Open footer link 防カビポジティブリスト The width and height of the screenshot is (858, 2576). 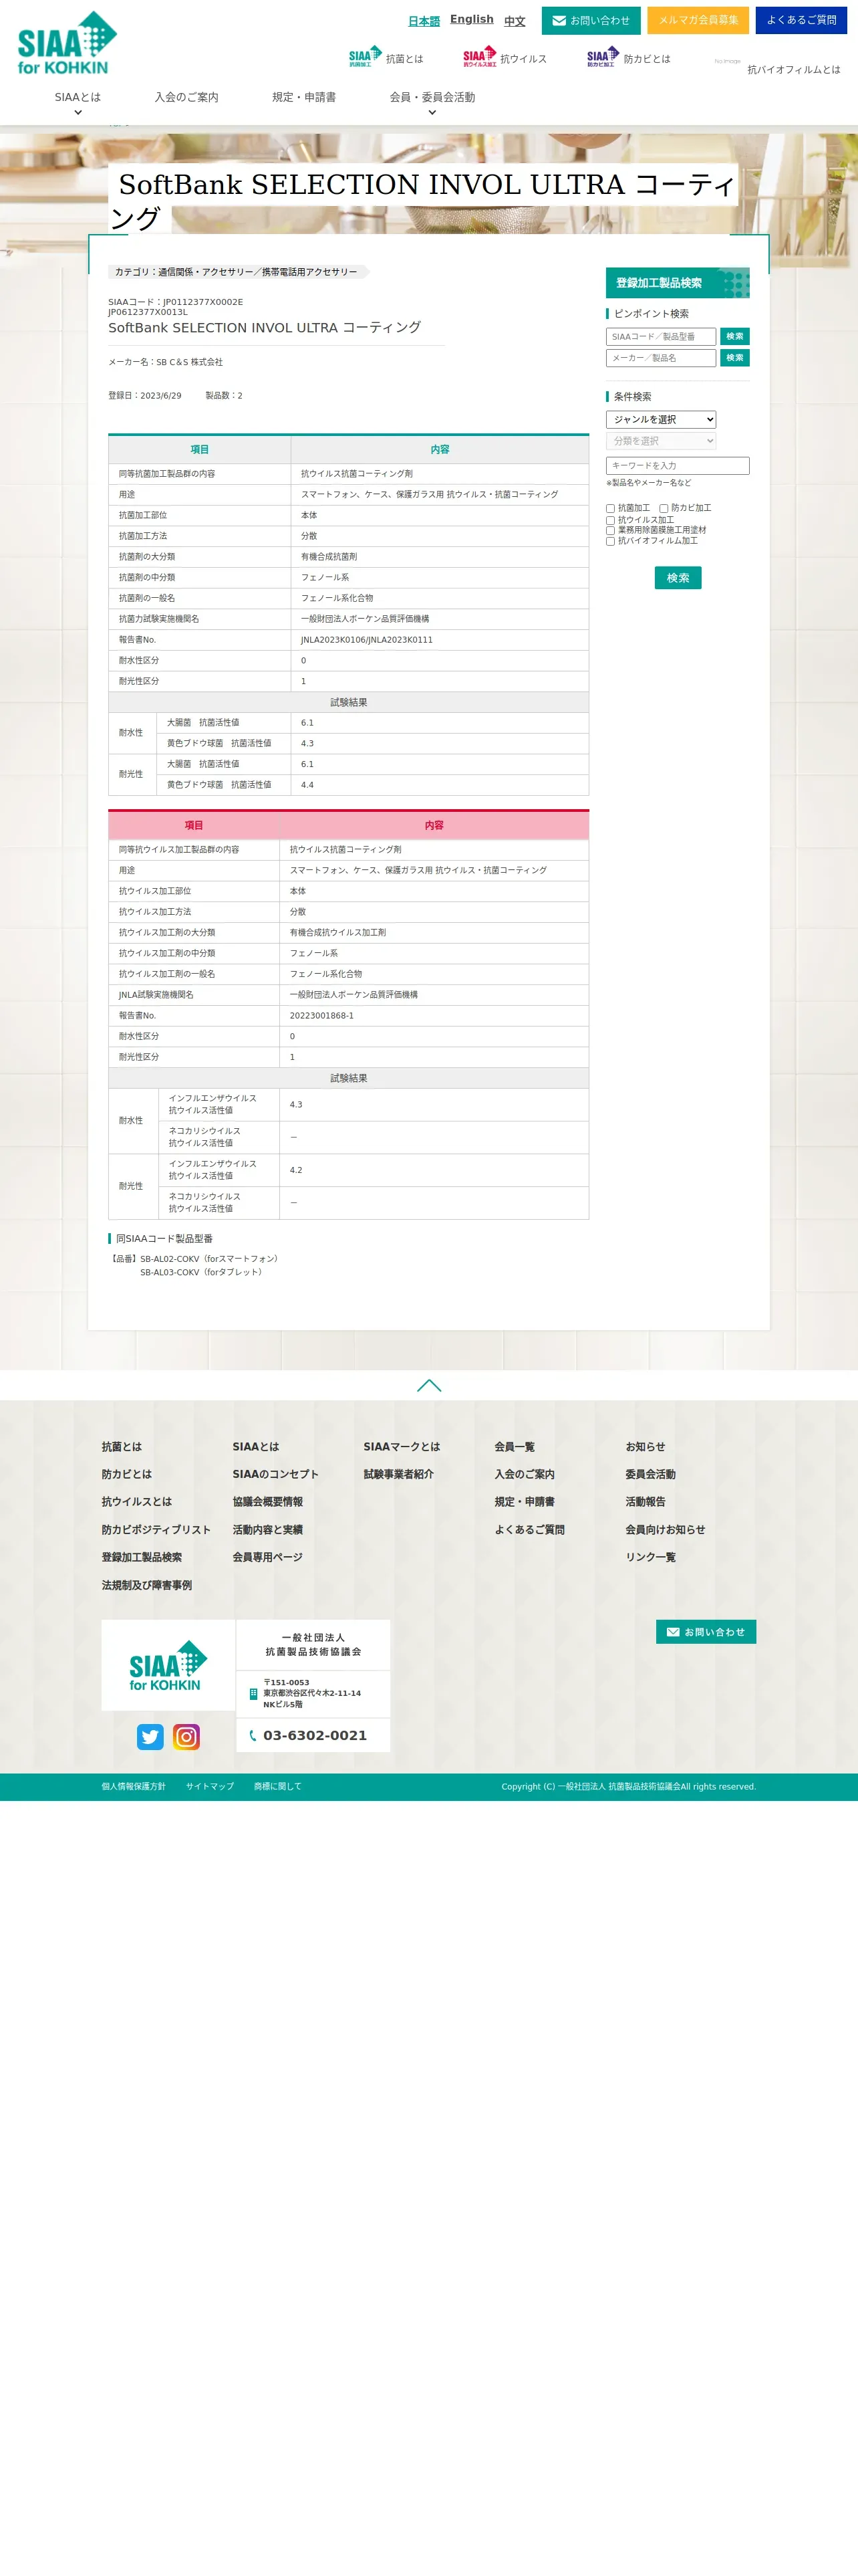pyautogui.click(x=156, y=1530)
